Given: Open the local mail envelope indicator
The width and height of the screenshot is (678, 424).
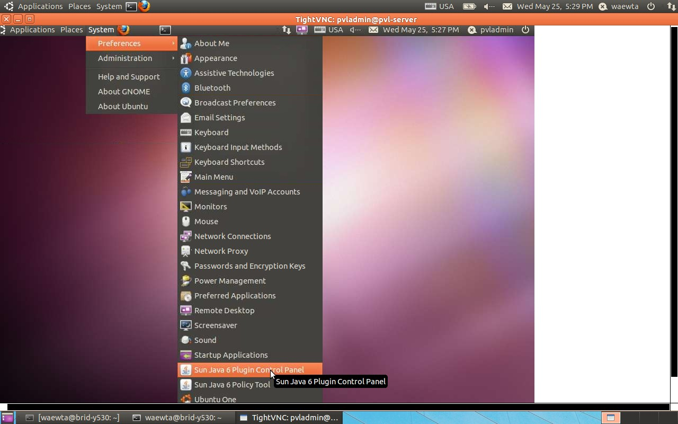Looking at the screenshot, I should [507, 6].
